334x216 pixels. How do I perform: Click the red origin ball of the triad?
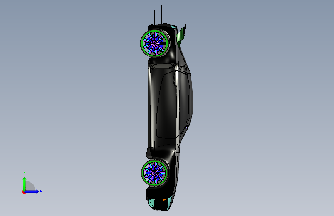tap(24, 192)
